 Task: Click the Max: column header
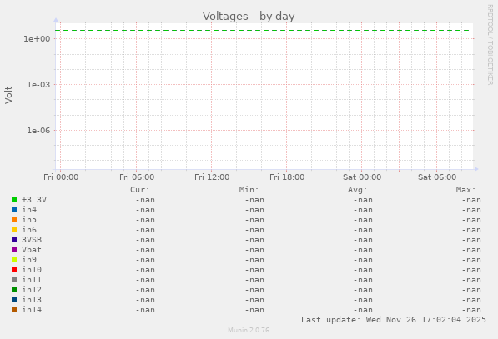click(466, 190)
